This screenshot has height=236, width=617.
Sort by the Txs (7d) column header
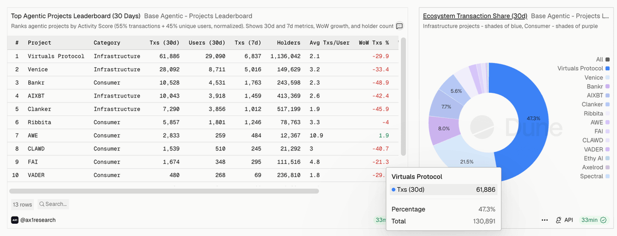click(248, 43)
